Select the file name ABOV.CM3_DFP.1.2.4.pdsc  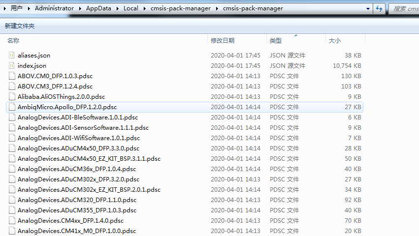point(55,87)
